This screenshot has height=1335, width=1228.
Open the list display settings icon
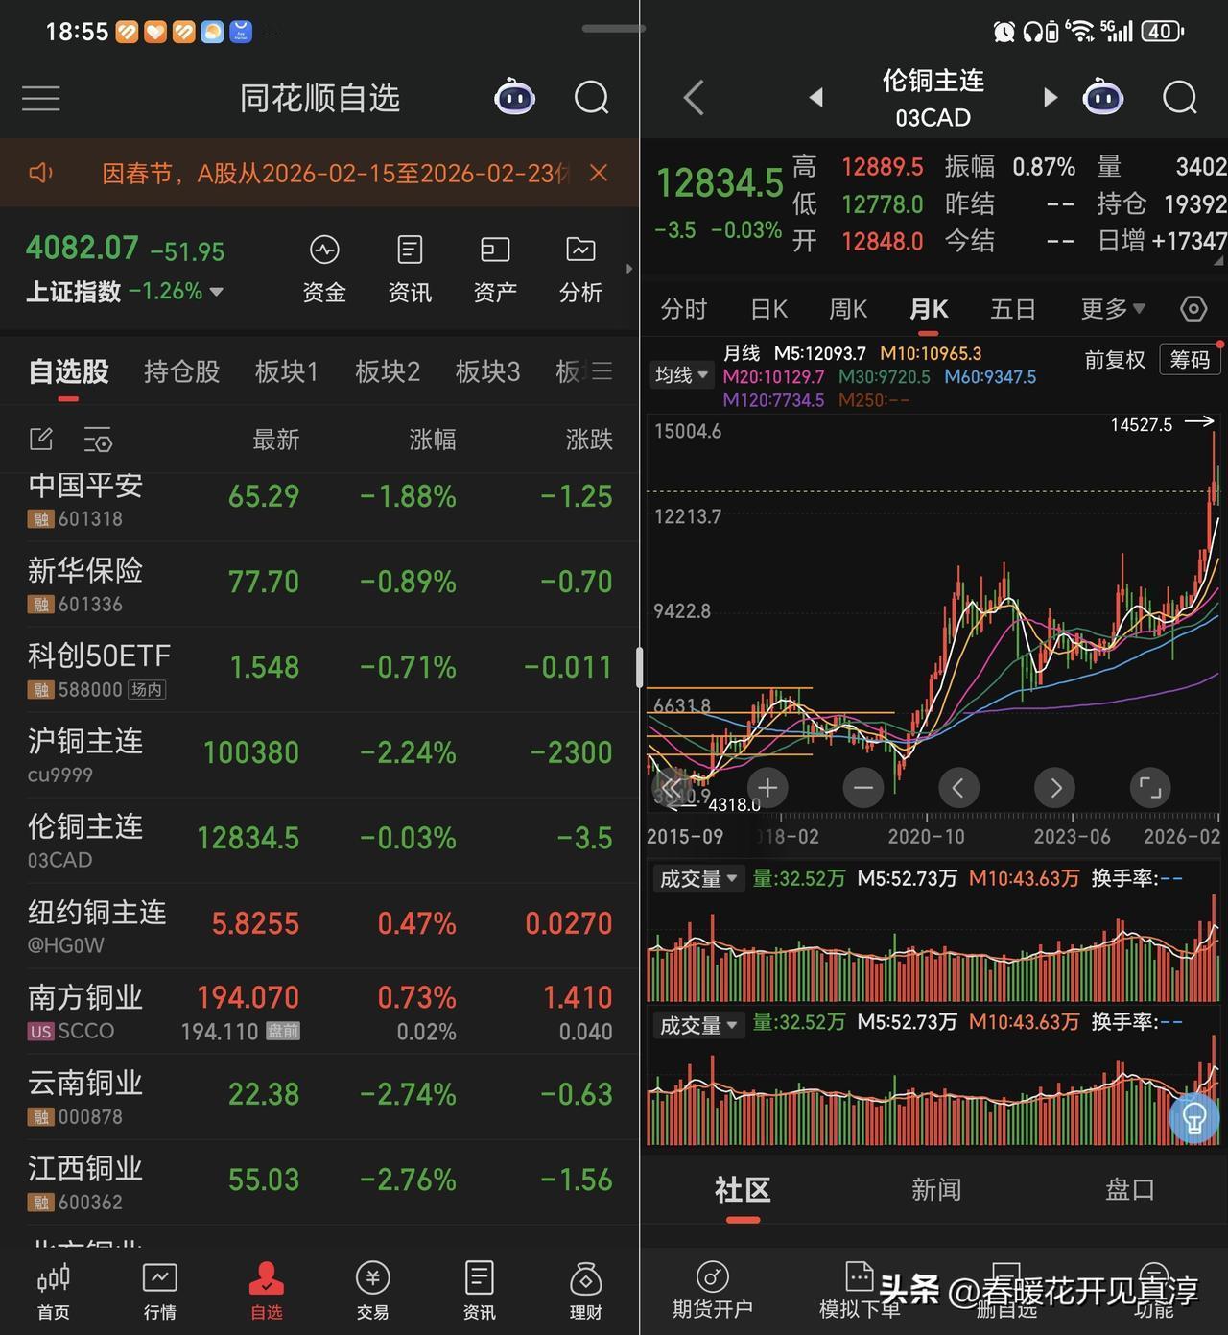(98, 440)
